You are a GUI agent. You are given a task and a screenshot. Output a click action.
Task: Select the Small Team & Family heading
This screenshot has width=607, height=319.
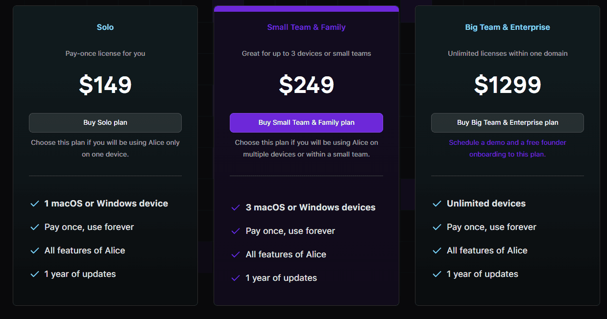[x=306, y=27]
